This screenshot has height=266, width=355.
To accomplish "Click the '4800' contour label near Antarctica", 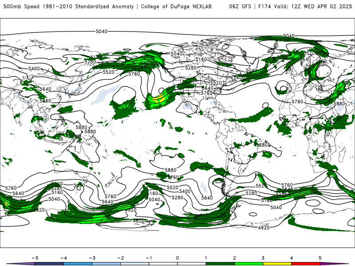I will point(138,221).
